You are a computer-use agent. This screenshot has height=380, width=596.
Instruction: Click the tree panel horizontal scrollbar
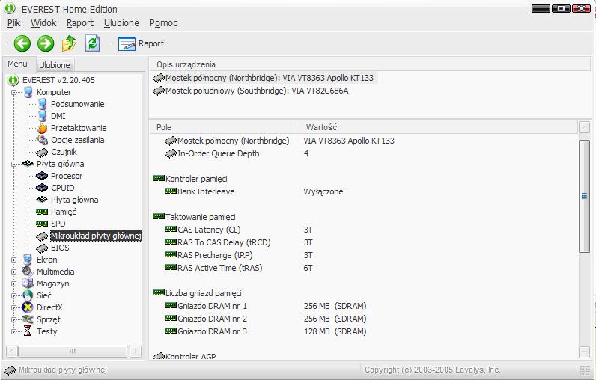pos(73,351)
